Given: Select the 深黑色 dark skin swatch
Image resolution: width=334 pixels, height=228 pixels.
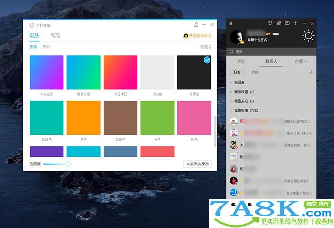Looking at the screenshot, I should [x=194, y=73].
